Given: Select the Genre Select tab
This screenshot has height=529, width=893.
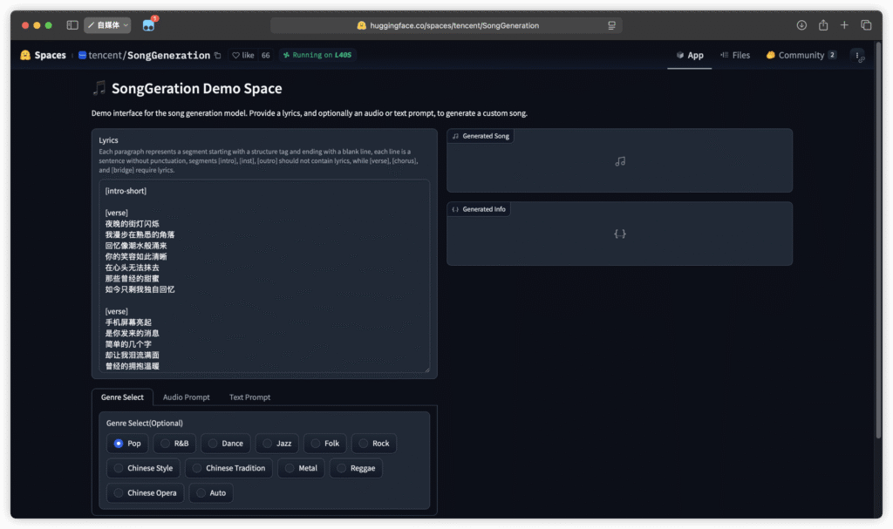Looking at the screenshot, I should pos(122,397).
